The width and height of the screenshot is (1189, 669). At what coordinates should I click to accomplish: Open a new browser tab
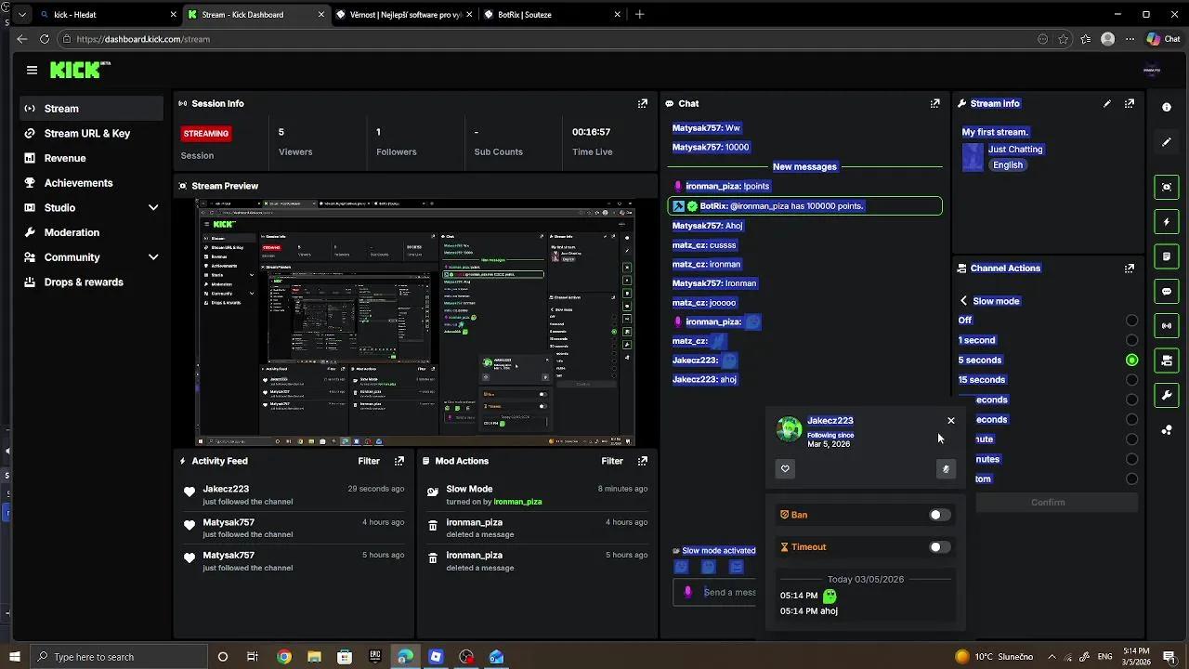[639, 15]
